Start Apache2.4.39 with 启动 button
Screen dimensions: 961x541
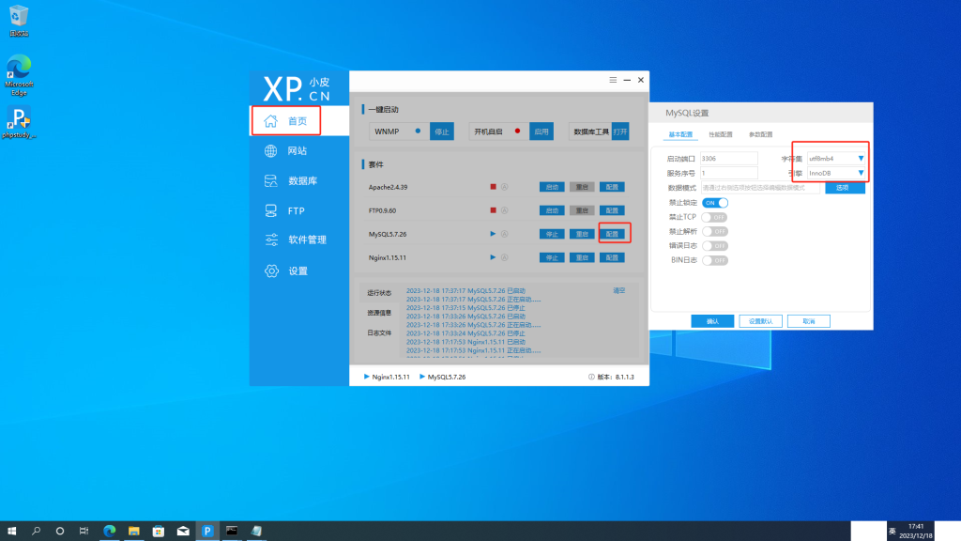552,187
